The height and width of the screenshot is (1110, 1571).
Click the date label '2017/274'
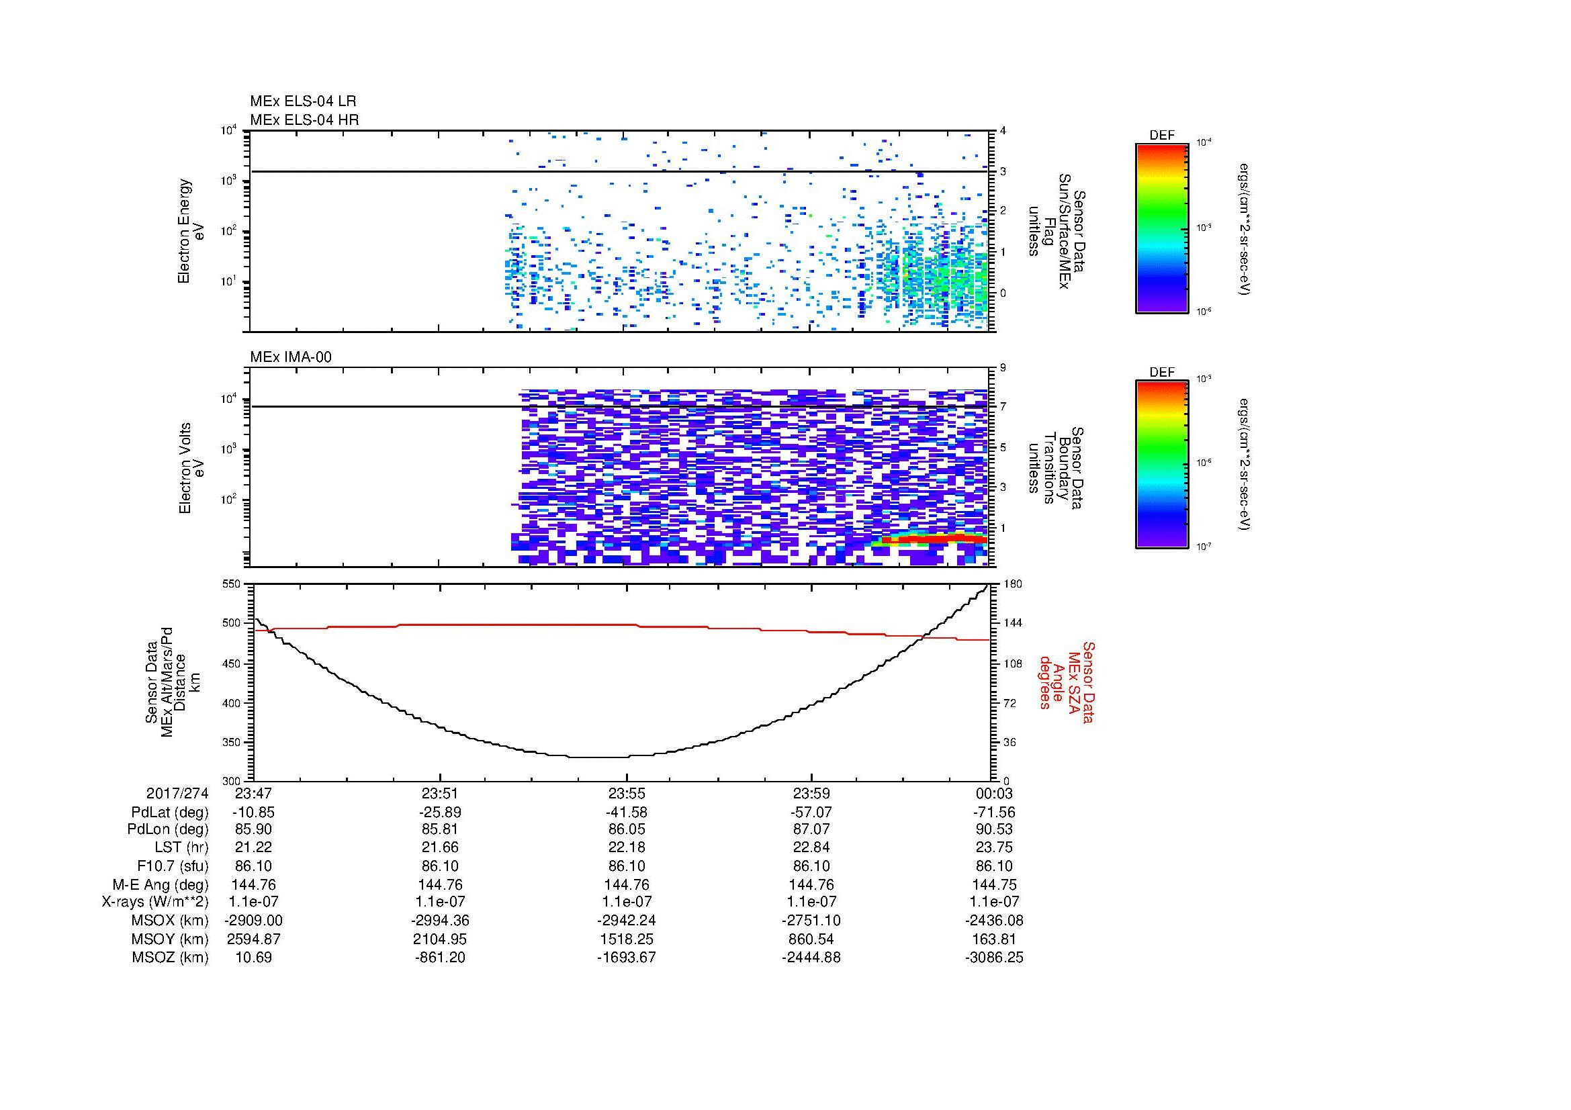coord(177,793)
